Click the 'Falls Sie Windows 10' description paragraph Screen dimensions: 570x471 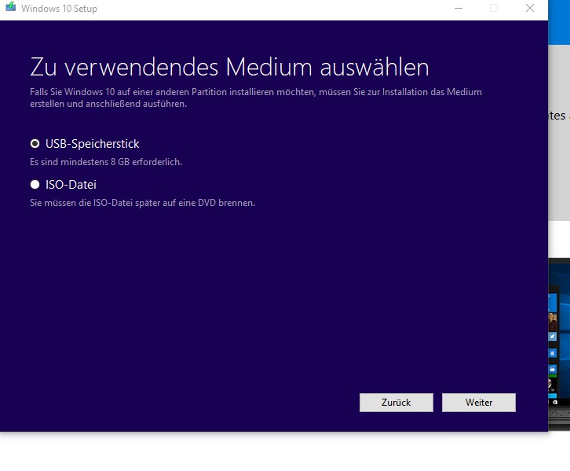[256, 98]
